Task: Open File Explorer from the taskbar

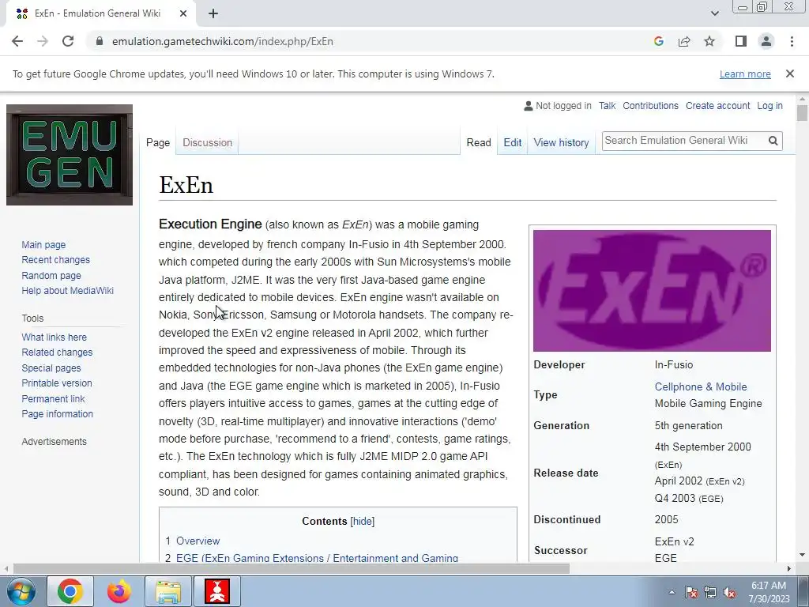Action: (169, 591)
